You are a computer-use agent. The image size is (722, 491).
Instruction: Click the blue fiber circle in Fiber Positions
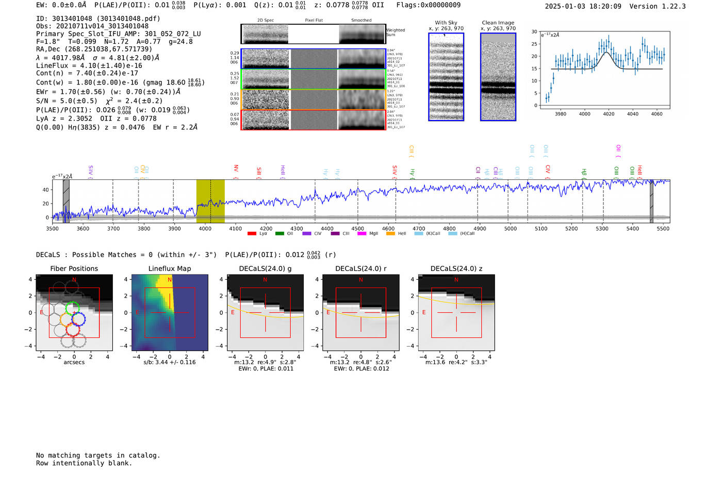[78, 319]
